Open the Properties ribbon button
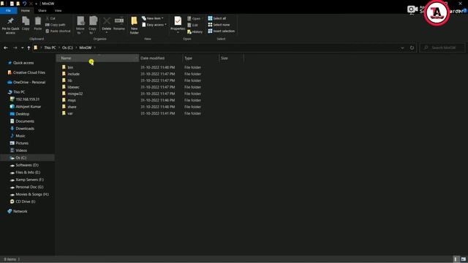The image size is (468, 263). pos(178,24)
